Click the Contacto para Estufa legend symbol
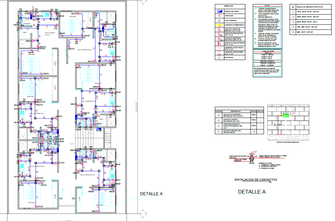 coord(219,34)
